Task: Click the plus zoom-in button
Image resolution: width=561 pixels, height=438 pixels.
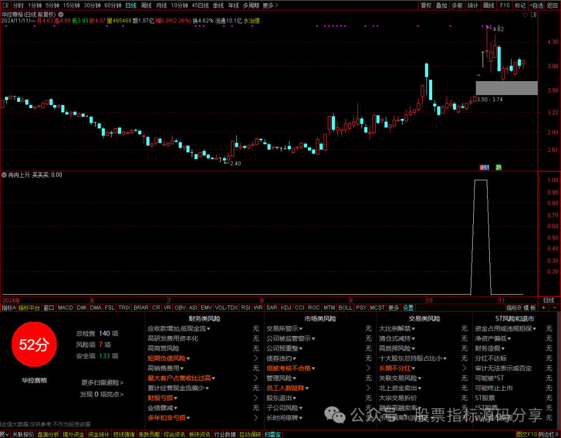Action: click(544, 308)
